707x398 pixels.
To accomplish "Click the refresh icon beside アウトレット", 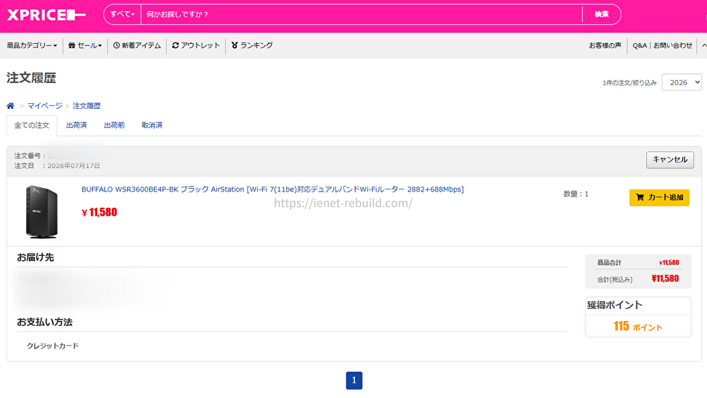I will coord(175,45).
